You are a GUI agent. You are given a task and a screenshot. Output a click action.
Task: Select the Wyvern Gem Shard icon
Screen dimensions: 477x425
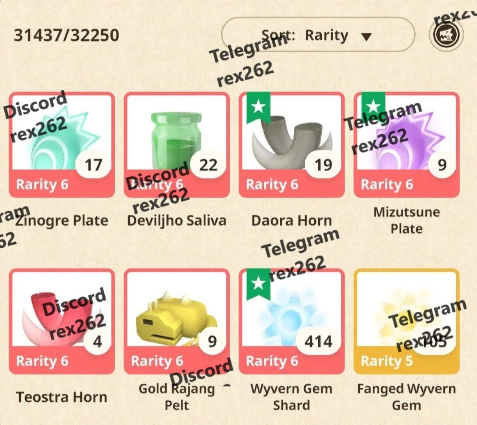tap(292, 321)
